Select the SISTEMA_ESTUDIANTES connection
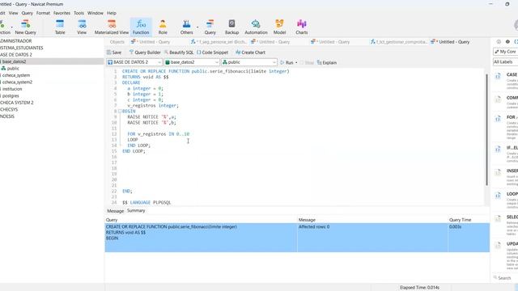518x291 pixels. [22, 48]
